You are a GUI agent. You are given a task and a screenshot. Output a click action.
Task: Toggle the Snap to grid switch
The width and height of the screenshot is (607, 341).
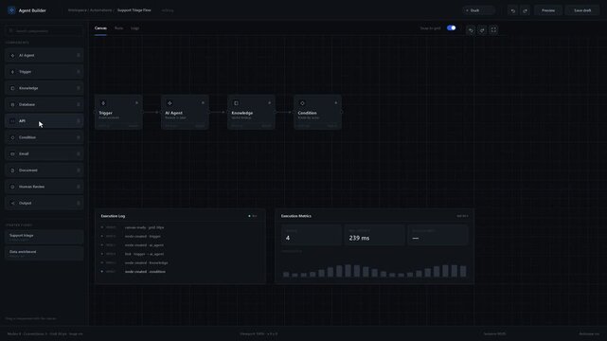coord(451,27)
